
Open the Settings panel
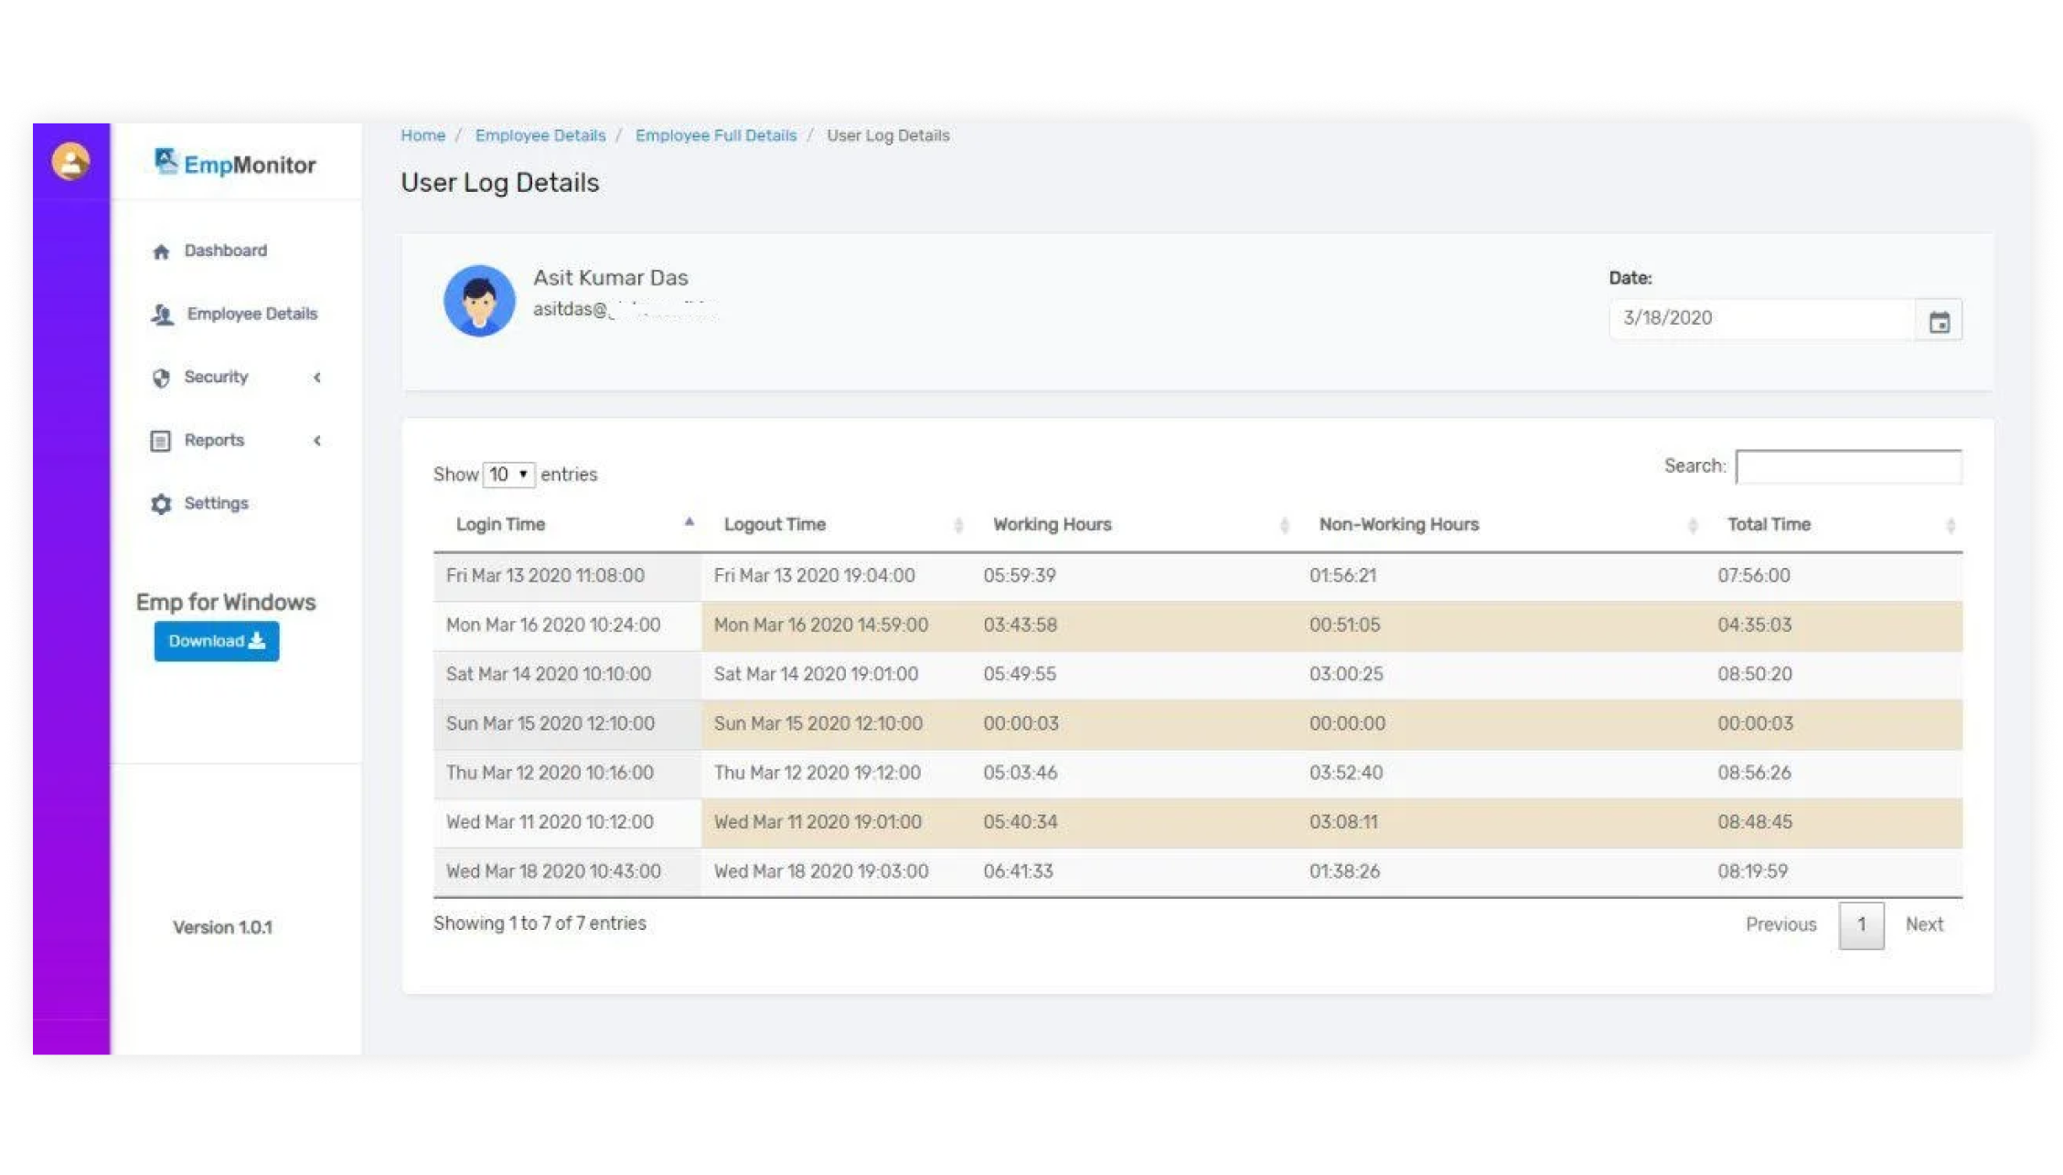(216, 503)
